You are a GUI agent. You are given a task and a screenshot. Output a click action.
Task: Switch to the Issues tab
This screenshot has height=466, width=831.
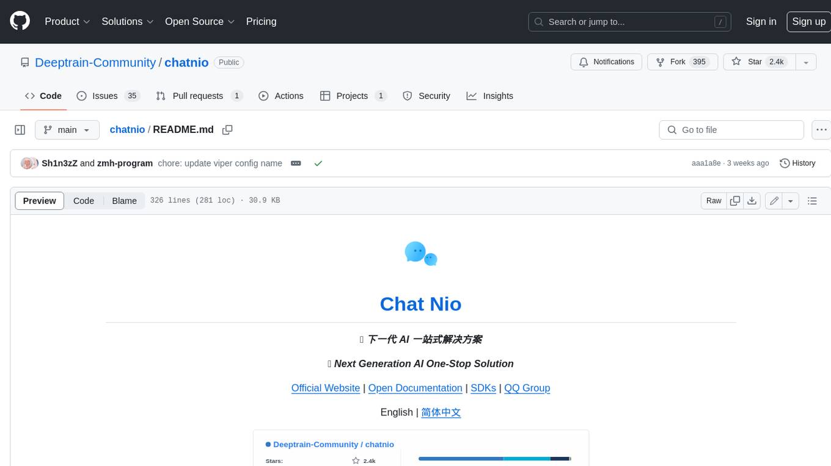[108, 96]
